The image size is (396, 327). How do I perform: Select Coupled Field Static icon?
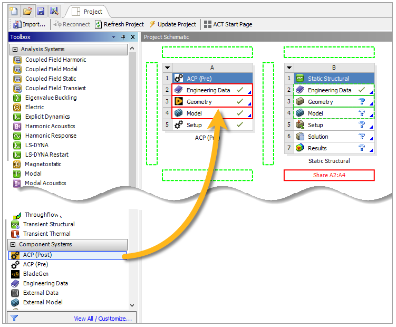17,79
